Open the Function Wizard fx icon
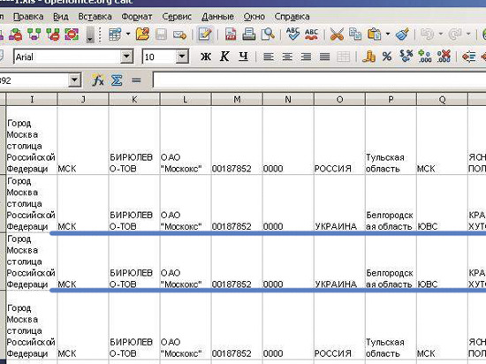This screenshot has height=364, width=486. (98, 80)
